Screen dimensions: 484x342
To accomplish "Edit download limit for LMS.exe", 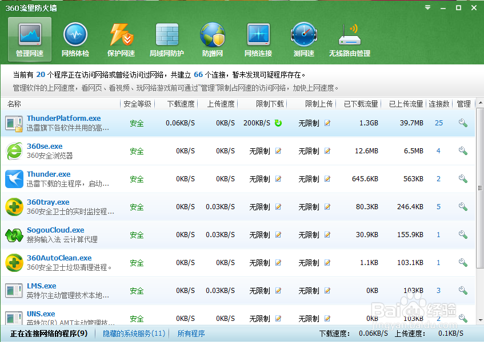I will point(278,291).
